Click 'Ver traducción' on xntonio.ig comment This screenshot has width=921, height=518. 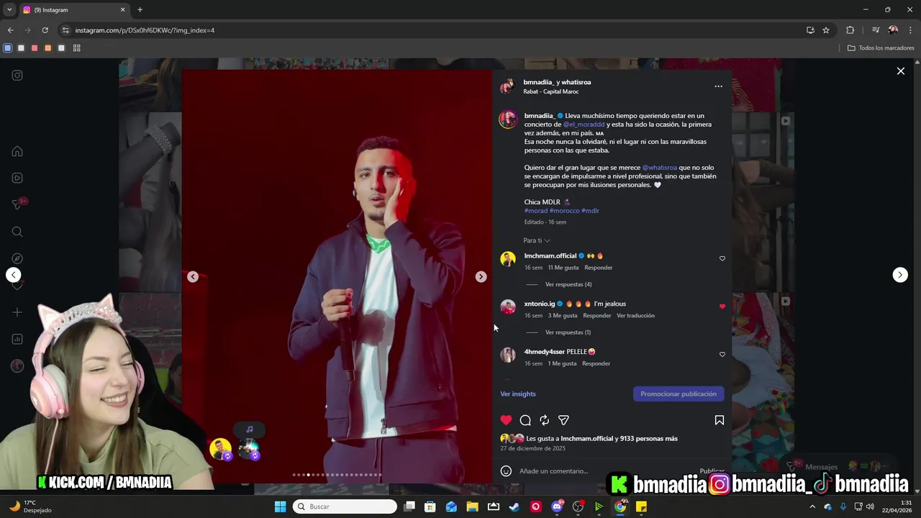tap(635, 316)
